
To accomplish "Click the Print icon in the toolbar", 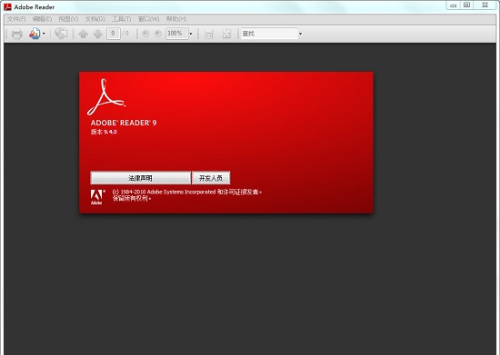I will pyautogui.click(x=17, y=34).
